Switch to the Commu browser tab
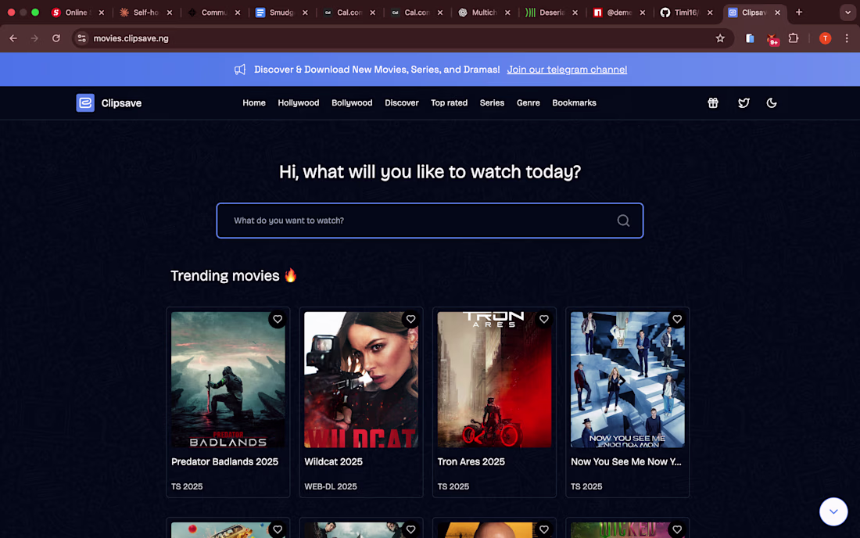This screenshot has width=860, height=538. pos(213,12)
